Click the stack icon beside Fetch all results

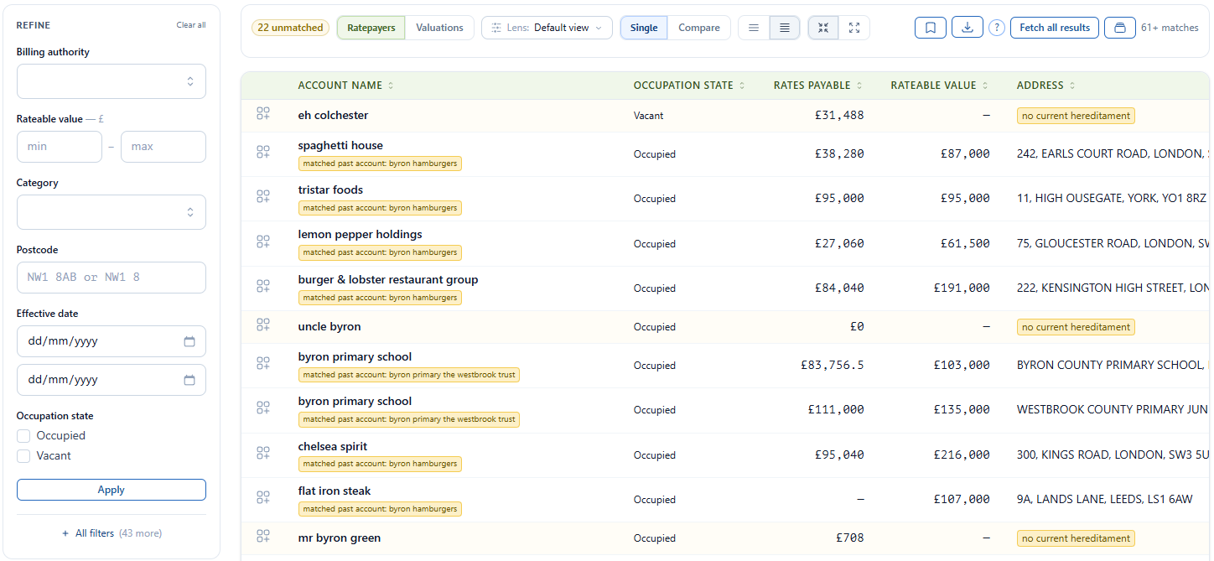(x=1120, y=28)
